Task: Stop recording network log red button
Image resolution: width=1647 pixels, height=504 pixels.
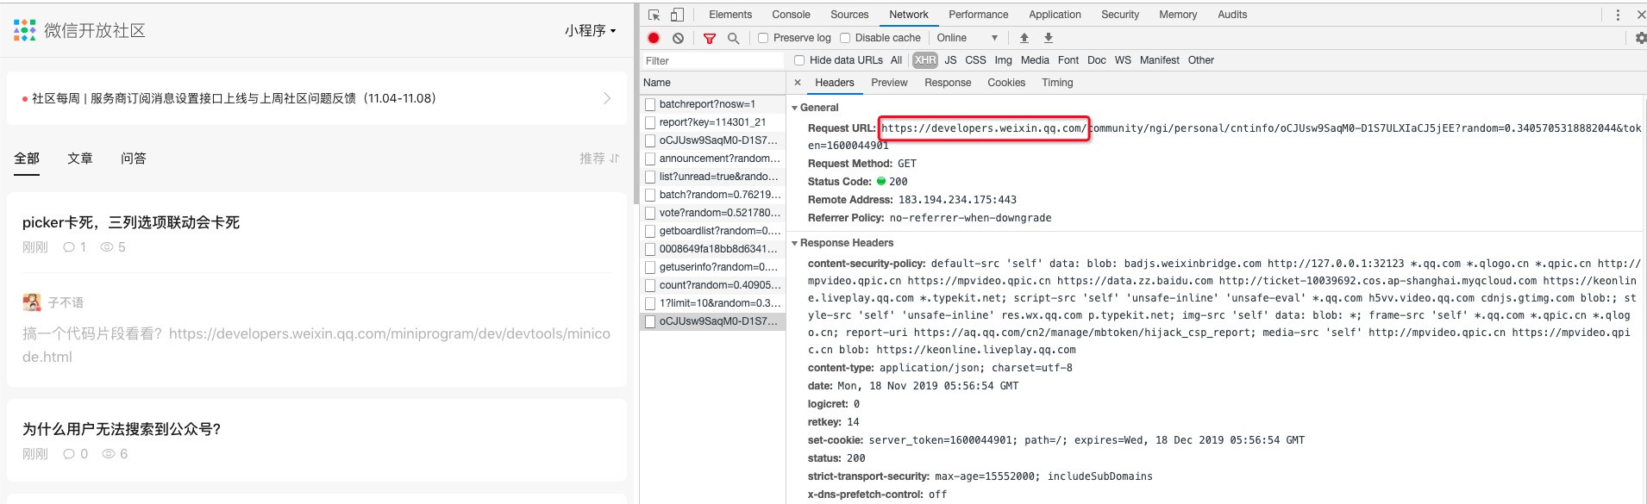Action: pyautogui.click(x=654, y=38)
